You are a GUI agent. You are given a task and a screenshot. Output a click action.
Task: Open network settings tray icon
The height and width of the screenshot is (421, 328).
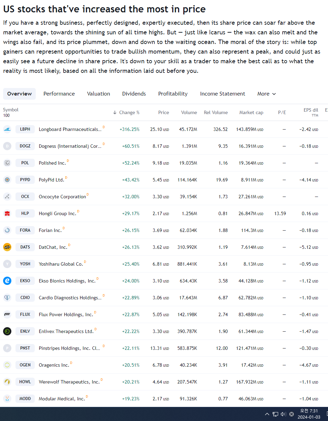pos(275,414)
